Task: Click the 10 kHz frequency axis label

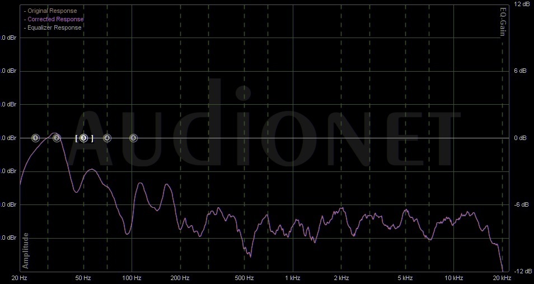Action: (x=453, y=278)
